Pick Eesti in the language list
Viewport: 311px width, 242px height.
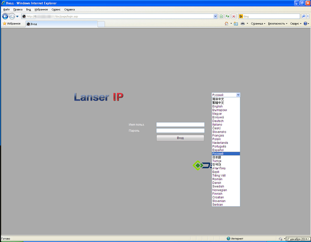(x=226, y=172)
